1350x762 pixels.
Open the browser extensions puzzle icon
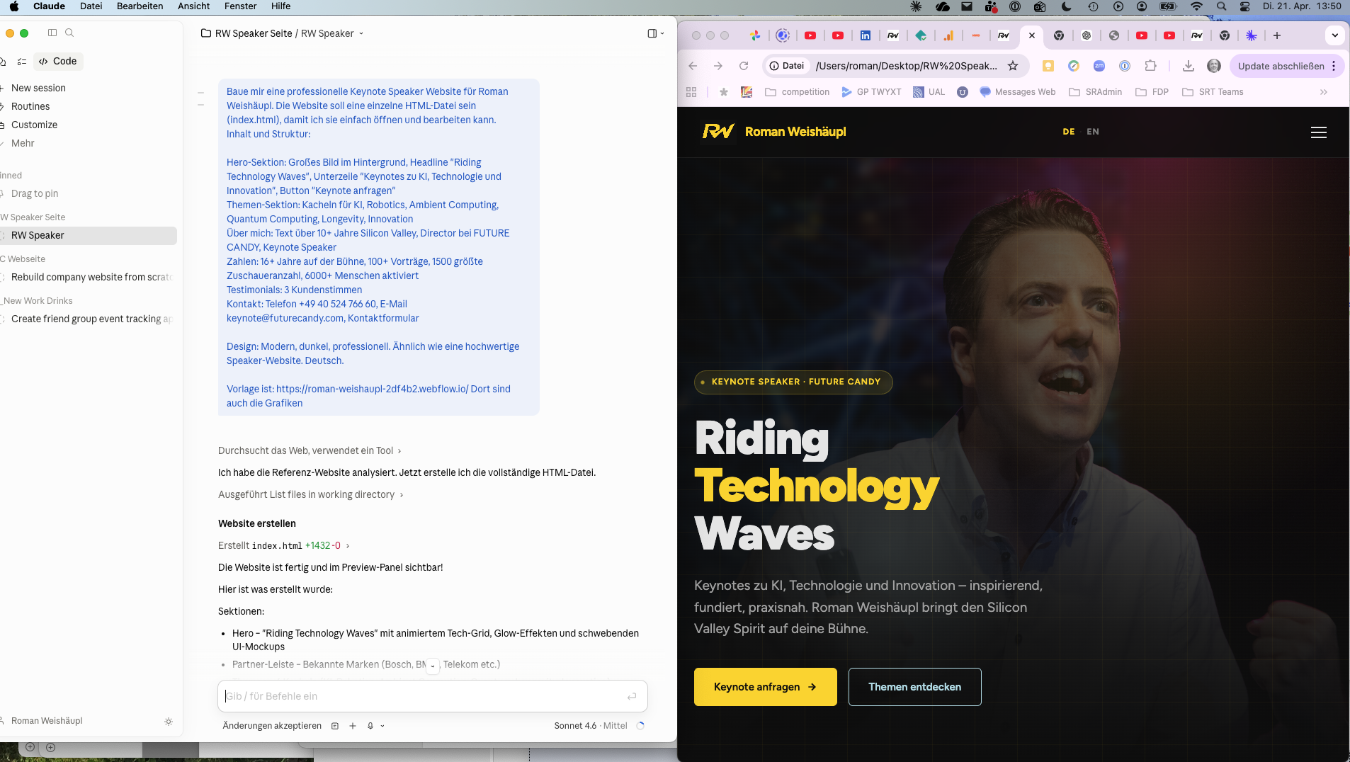click(1151, 65)
